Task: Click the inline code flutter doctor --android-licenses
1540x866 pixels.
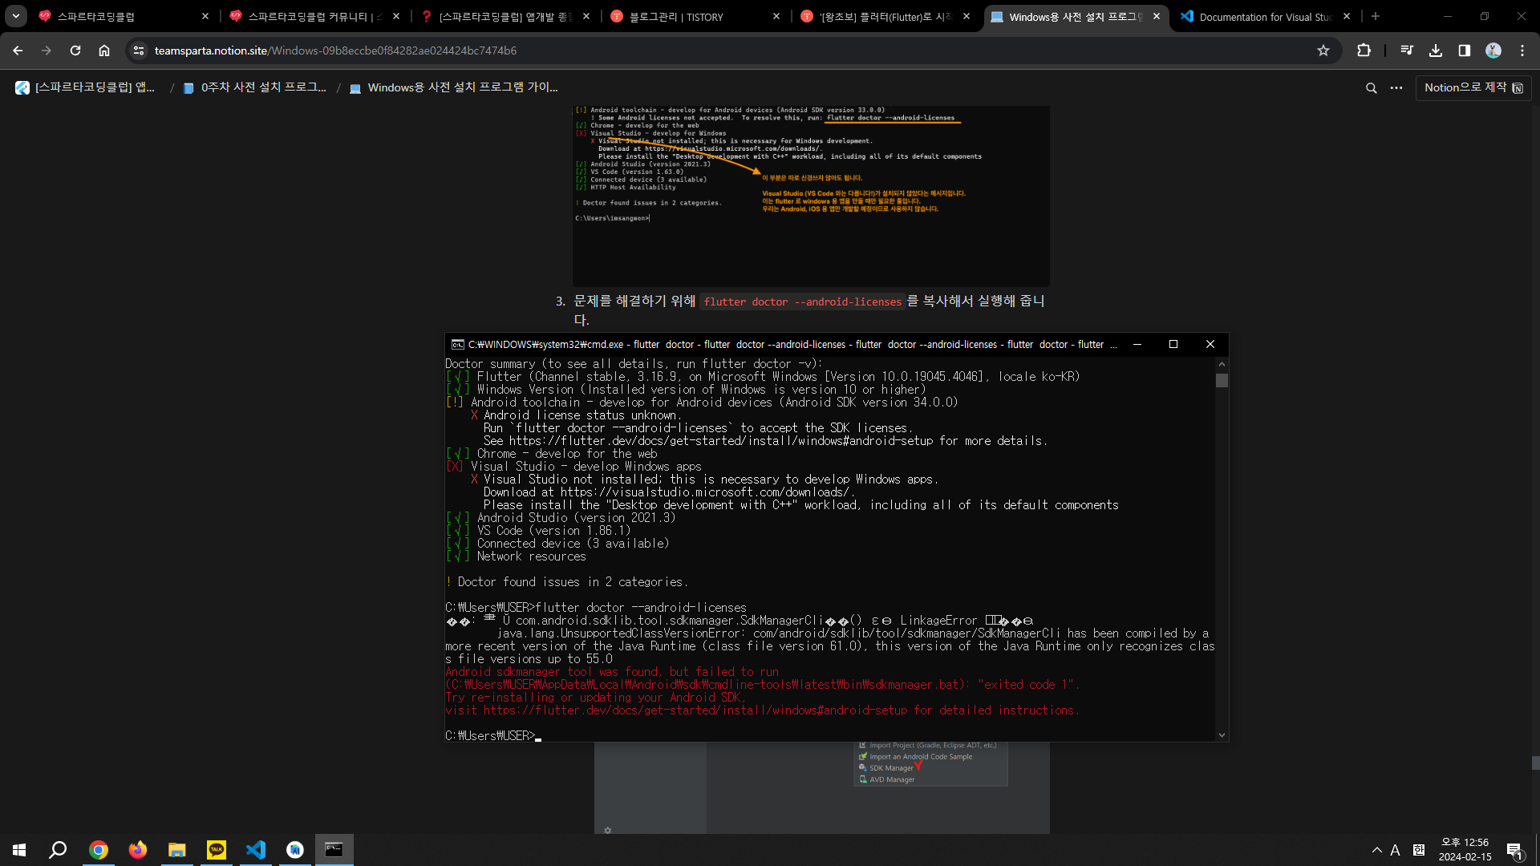Action: [803, 301]
